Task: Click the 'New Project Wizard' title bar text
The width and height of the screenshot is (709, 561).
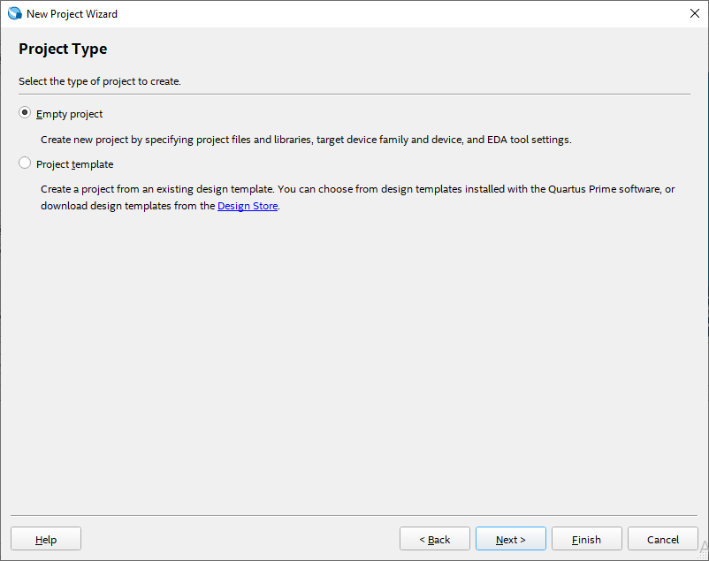Action: click(72, 14)
